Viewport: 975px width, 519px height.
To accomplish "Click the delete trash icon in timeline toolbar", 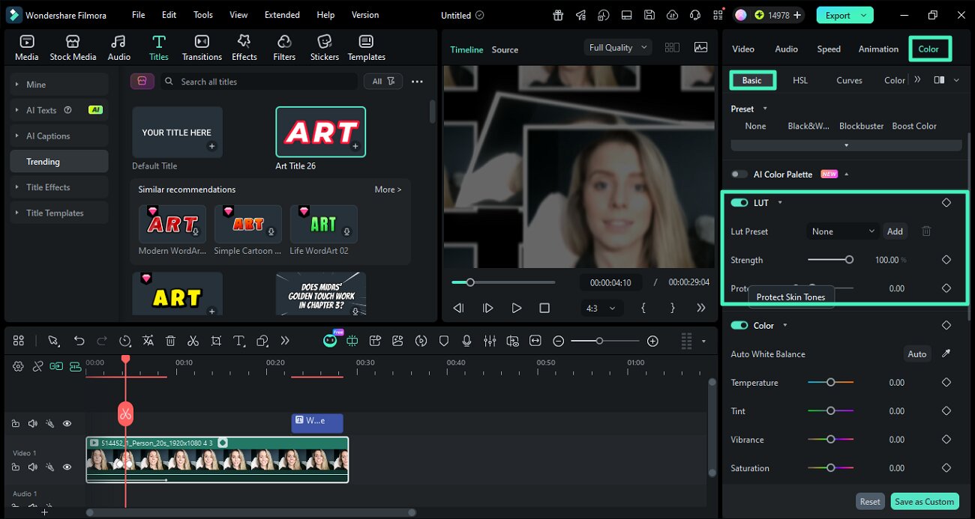I will tap(170, 341).
